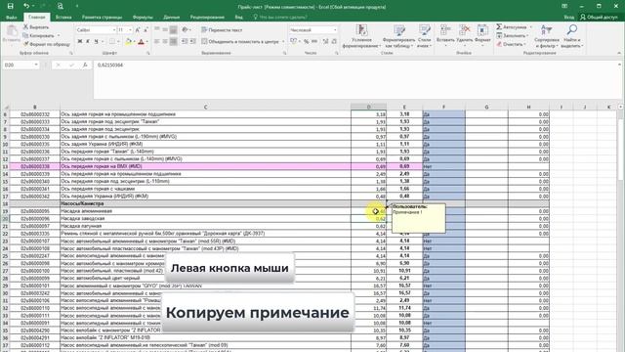Toggle italic formatting (К)
Screen dimensions: 625x352
[x=88, y=41]
